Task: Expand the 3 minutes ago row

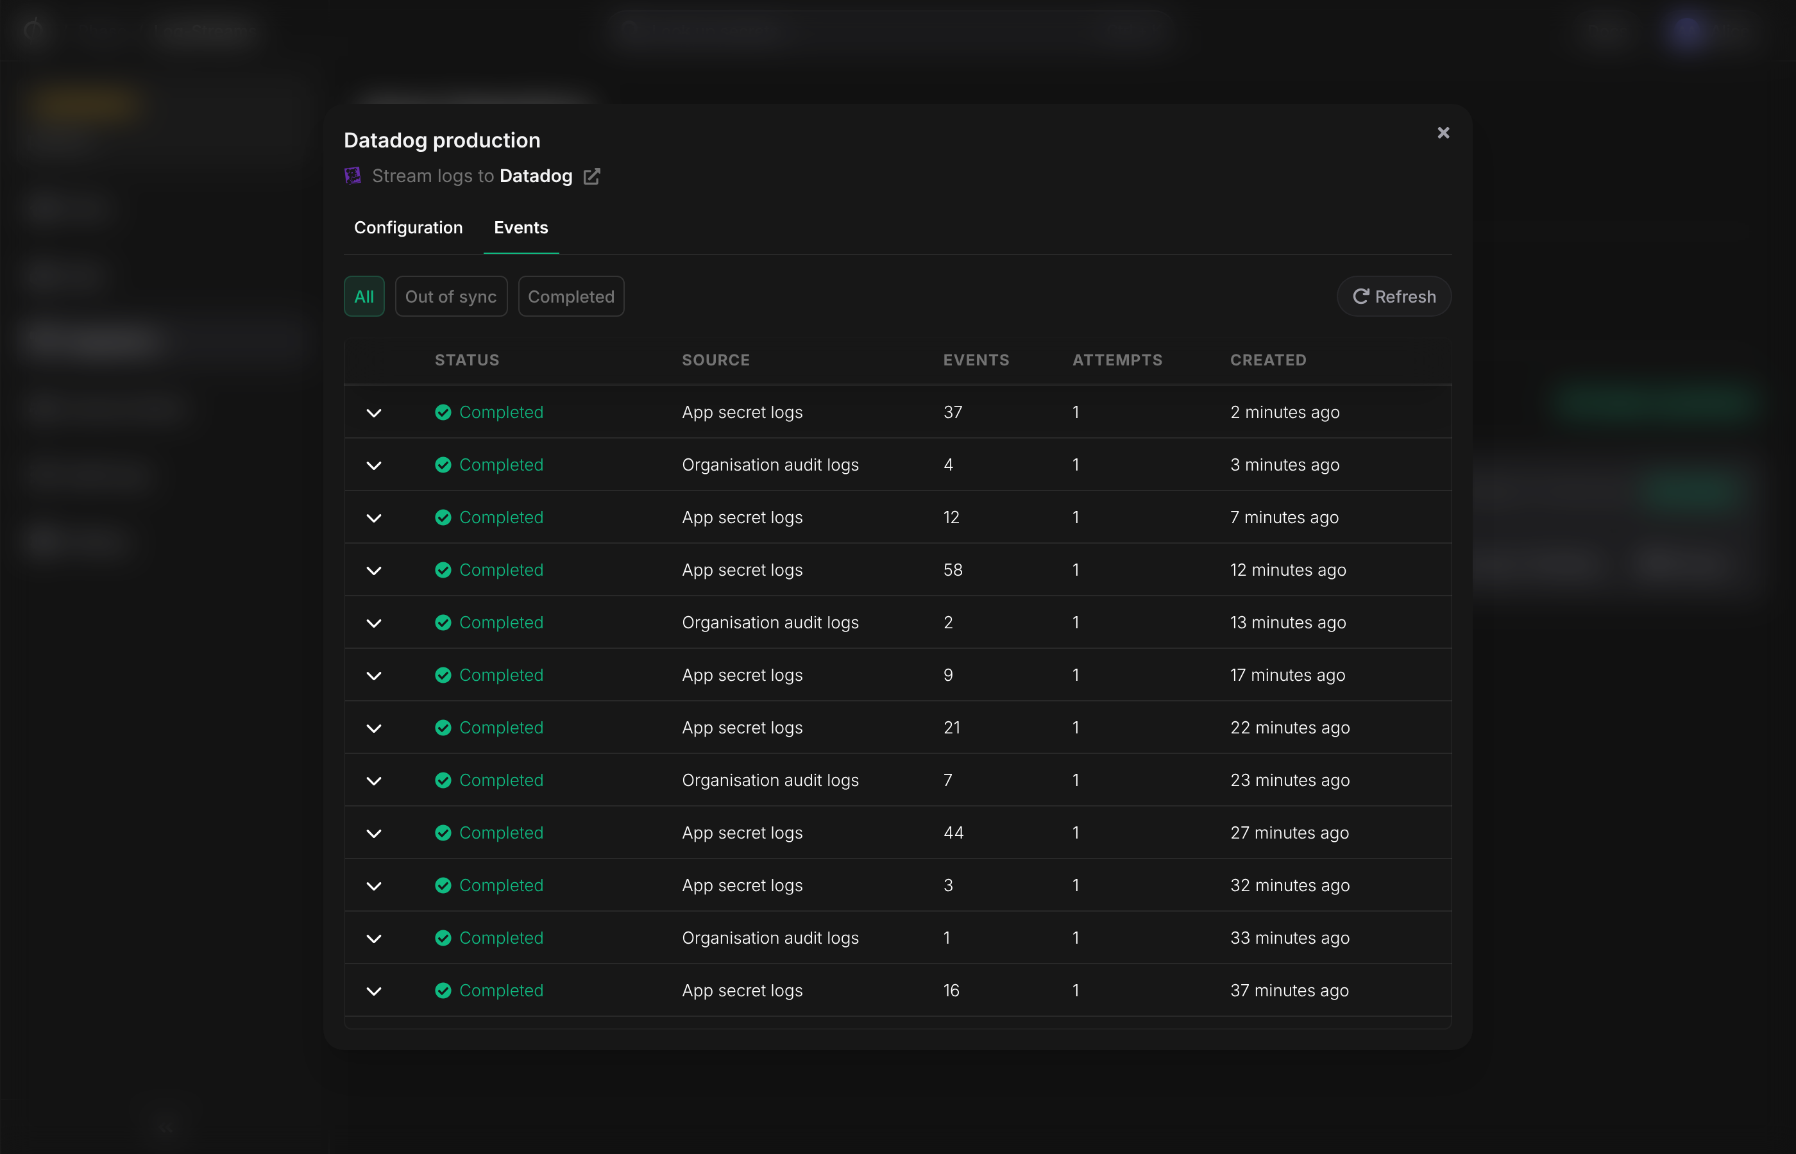Action: point(374,465)
